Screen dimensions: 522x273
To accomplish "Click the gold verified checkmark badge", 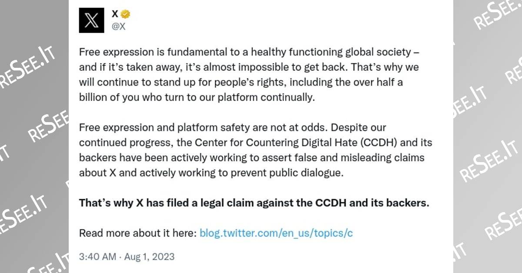I will (x=127, y=14).
